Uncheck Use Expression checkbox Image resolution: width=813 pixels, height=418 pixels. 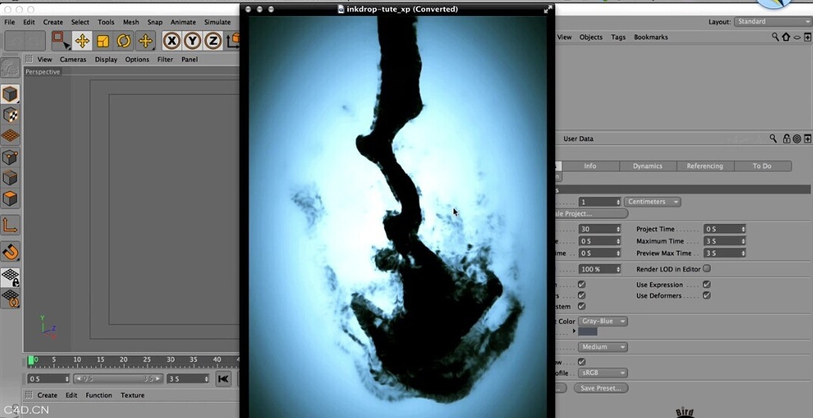click(707, 285)
